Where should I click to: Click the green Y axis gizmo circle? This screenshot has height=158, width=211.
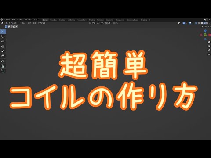point(205,35)
